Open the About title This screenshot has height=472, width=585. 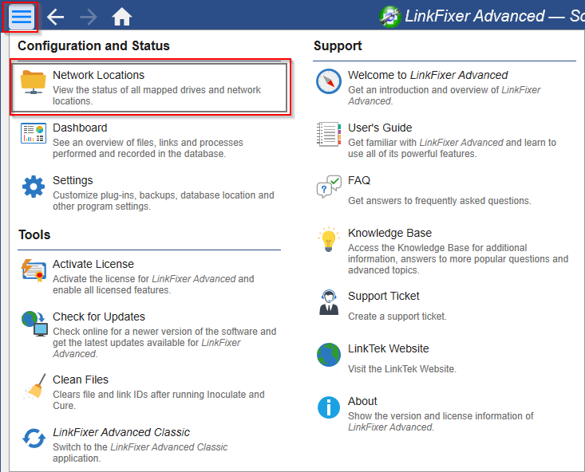tap(362, 401)
